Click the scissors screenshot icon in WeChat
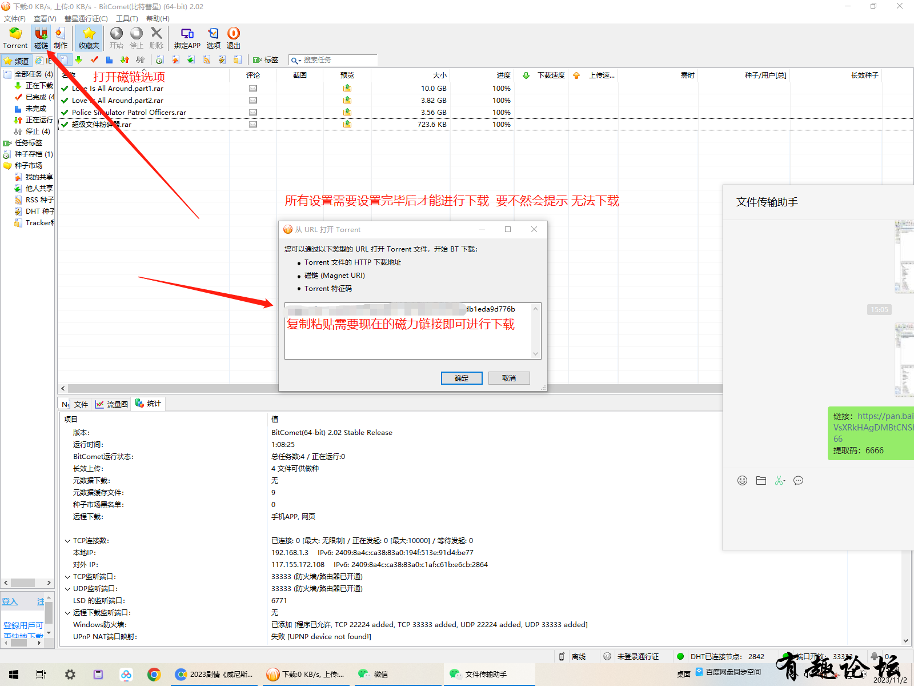Viewport: 914px width, 686px height. pyautogui.click(x=780, y=481)
